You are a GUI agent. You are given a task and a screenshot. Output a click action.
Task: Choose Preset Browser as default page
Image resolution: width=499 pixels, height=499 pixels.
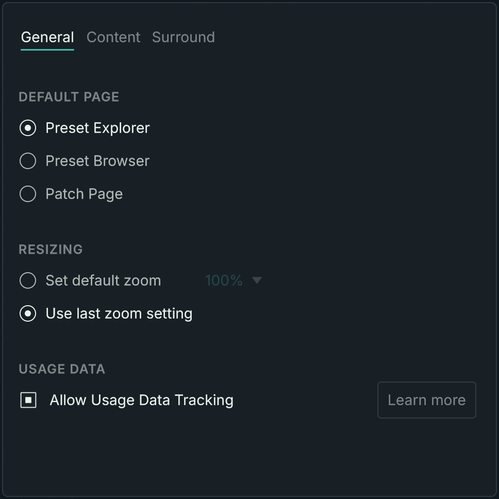[28, 161]
